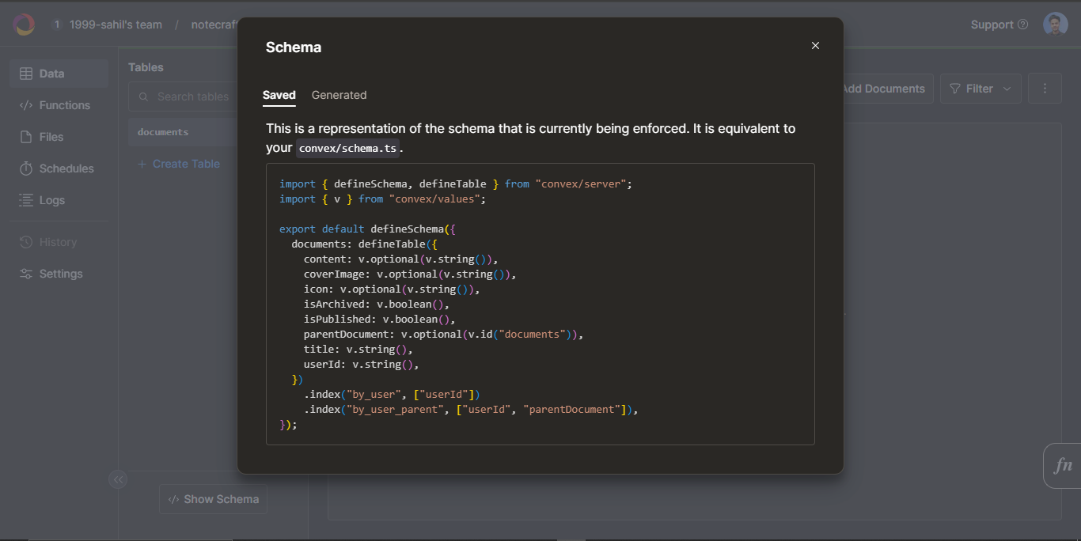Click the notecraft project breadcrumb

214,25
